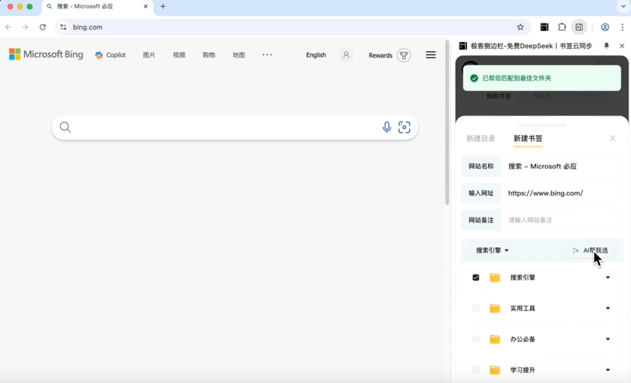Viewport: 631px width, 383px height.
Task: Open the tab search dropdown arrow
Action: point(623,6)
